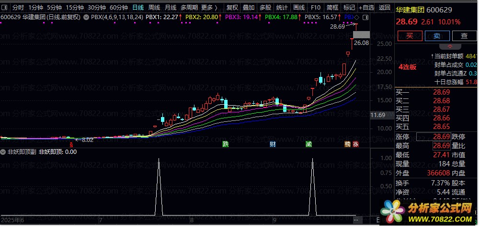Click 标记 mark button
The image size is (480, 227).
pos(349,8)
